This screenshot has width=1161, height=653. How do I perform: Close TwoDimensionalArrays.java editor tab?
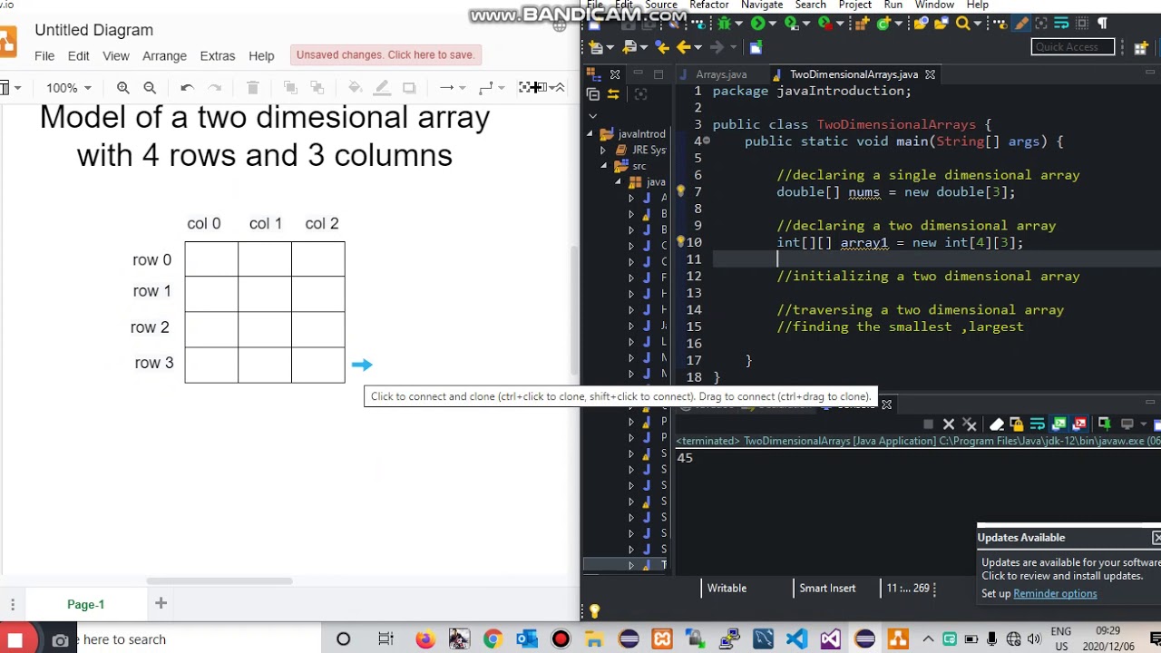pyautogui.click(x=930, y=74)
